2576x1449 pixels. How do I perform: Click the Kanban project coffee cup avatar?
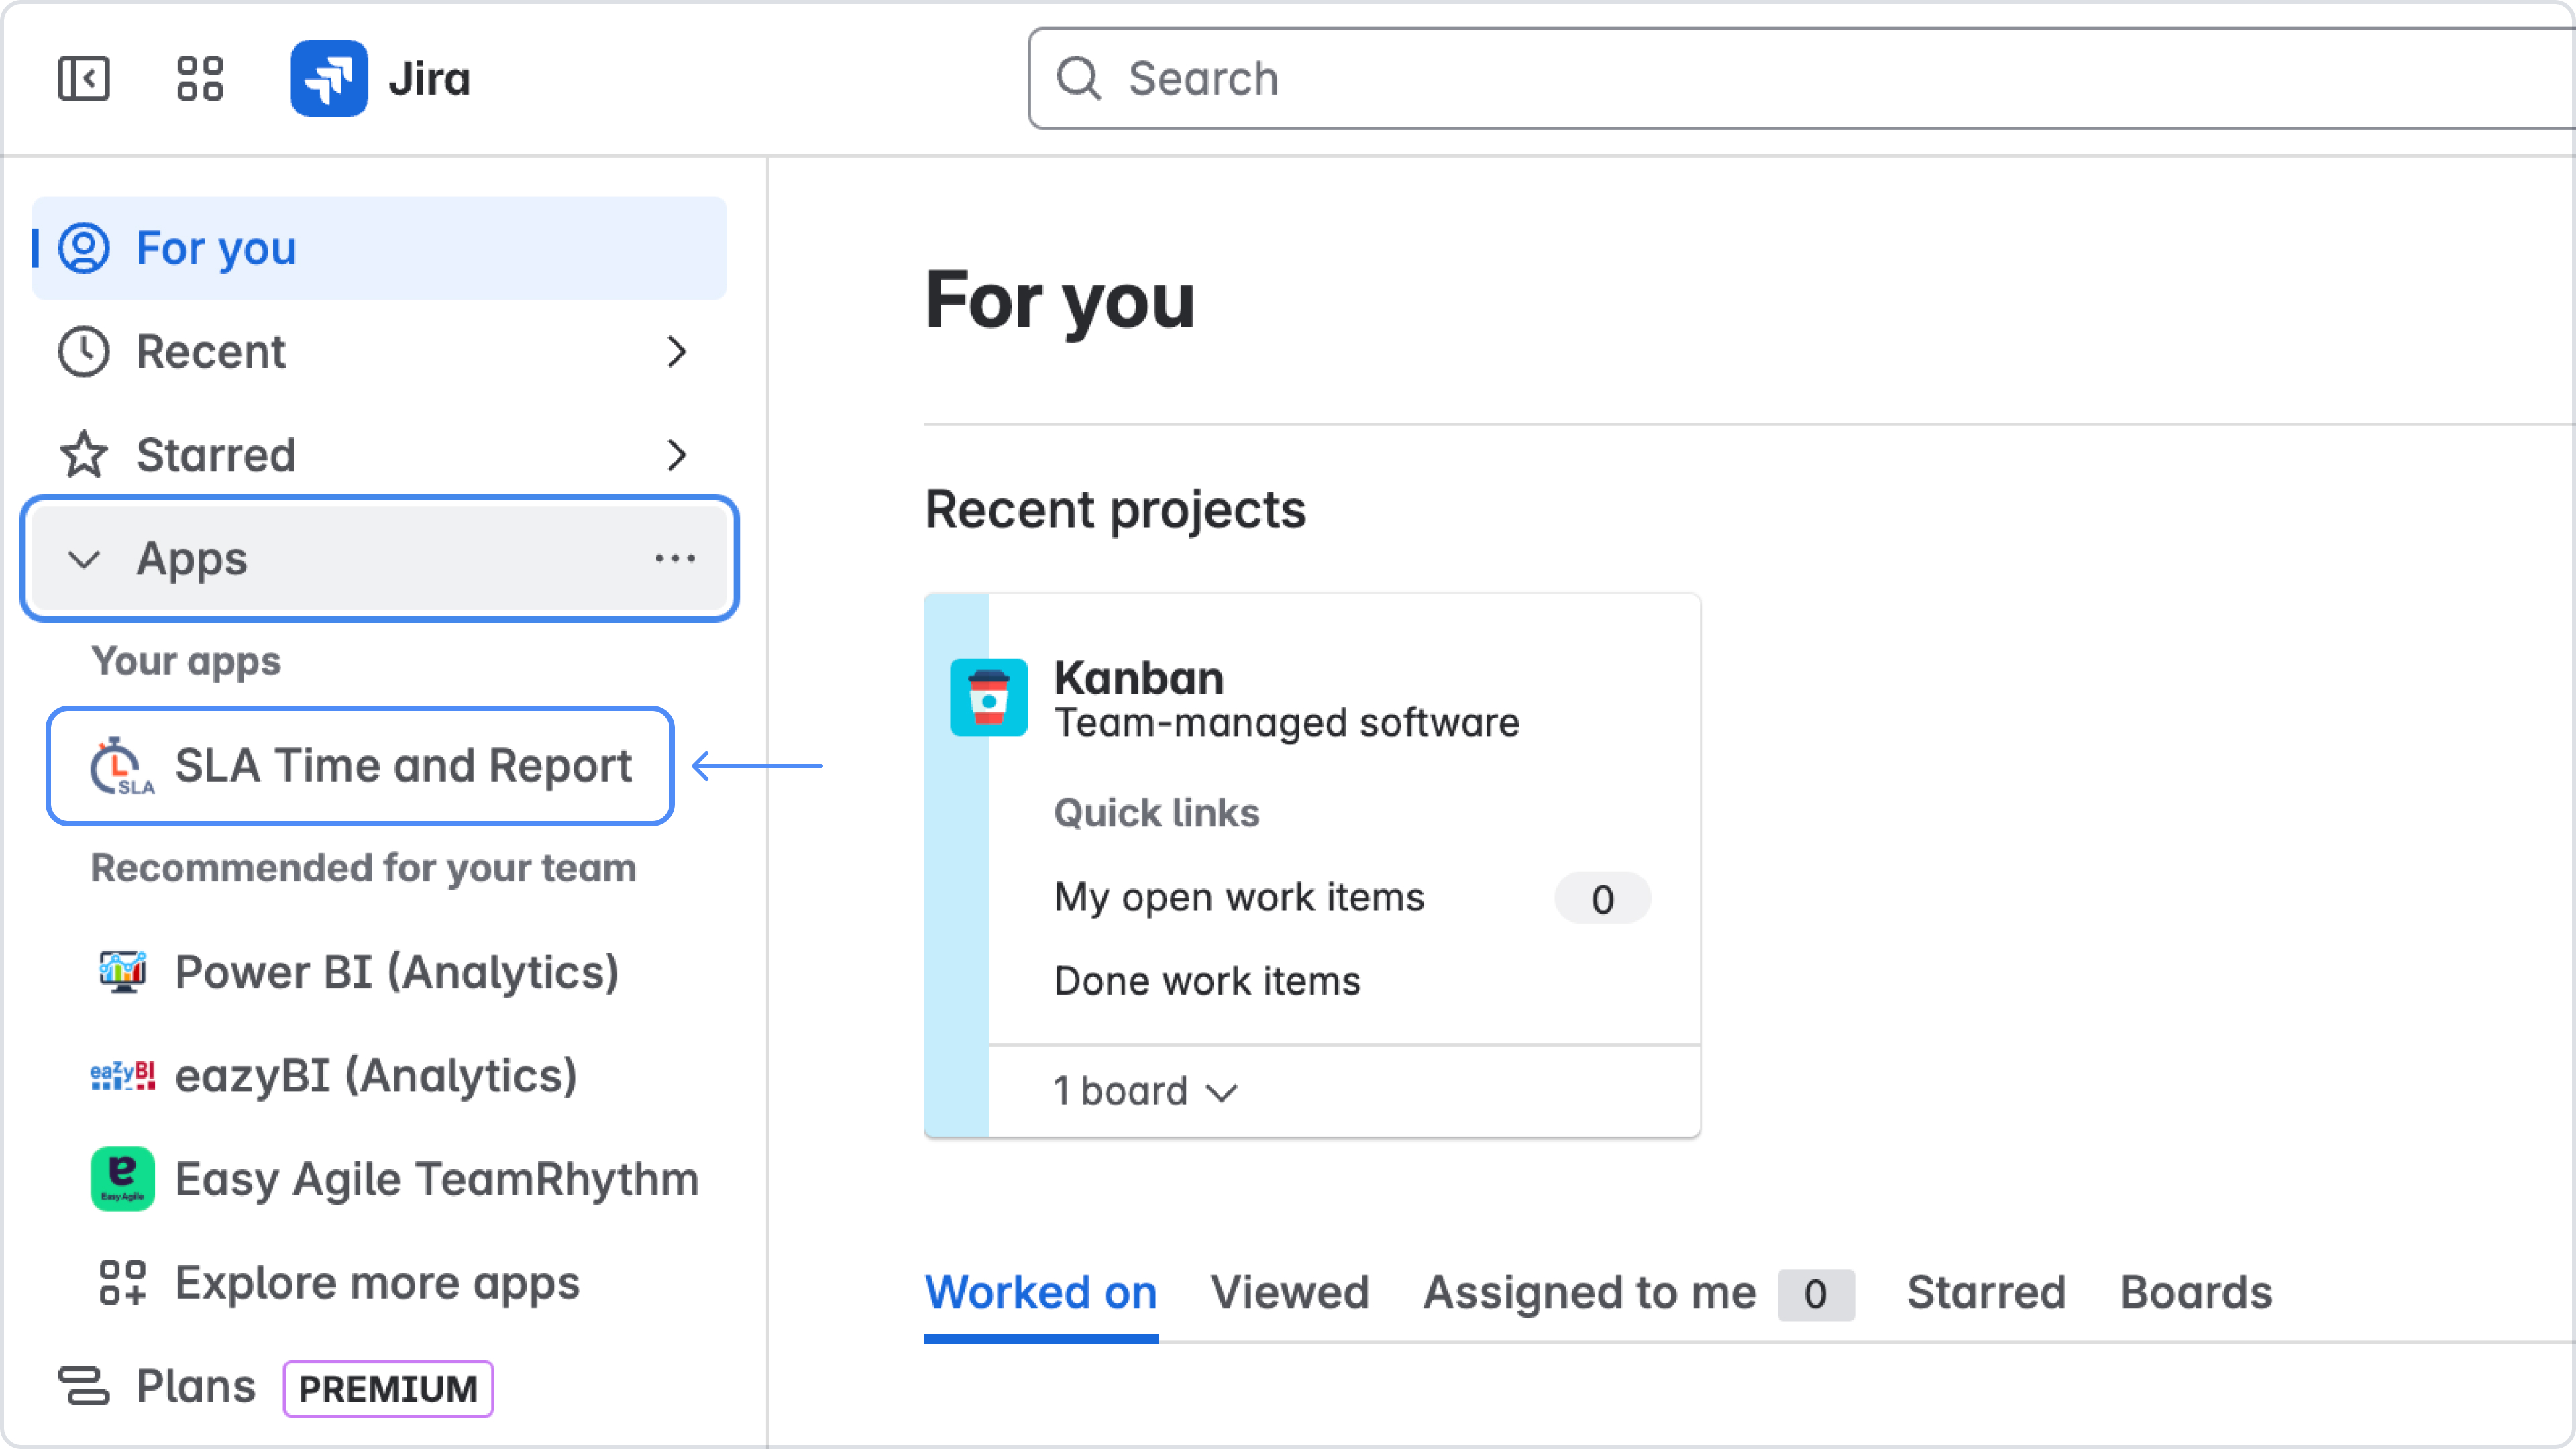click(x=988, y=698)
